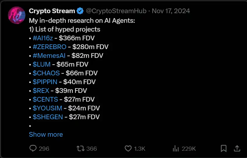Repost this tweet via retweet icon
Image resolution: width=247 pixels, height=158 pixels.
(80, 148)
